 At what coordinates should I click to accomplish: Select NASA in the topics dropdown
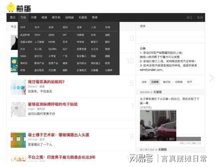[23, 56]
